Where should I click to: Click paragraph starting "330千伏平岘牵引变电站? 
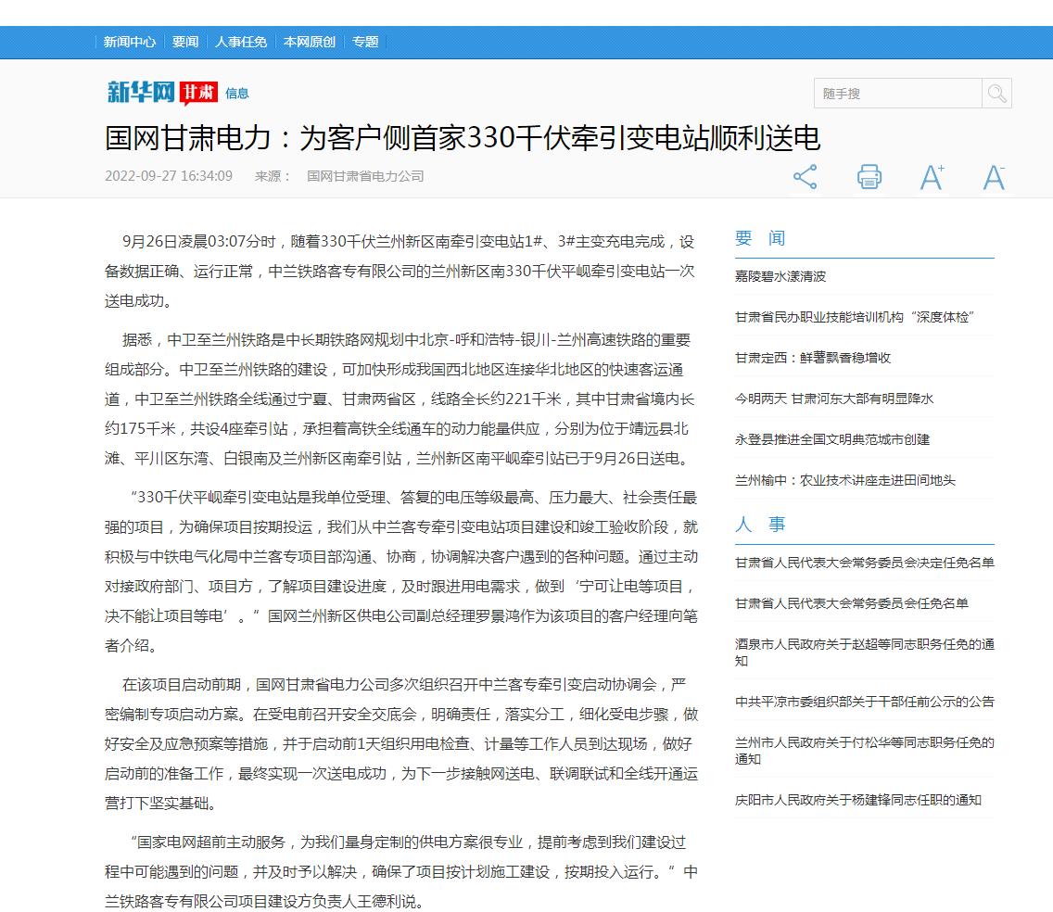point(401,572)
